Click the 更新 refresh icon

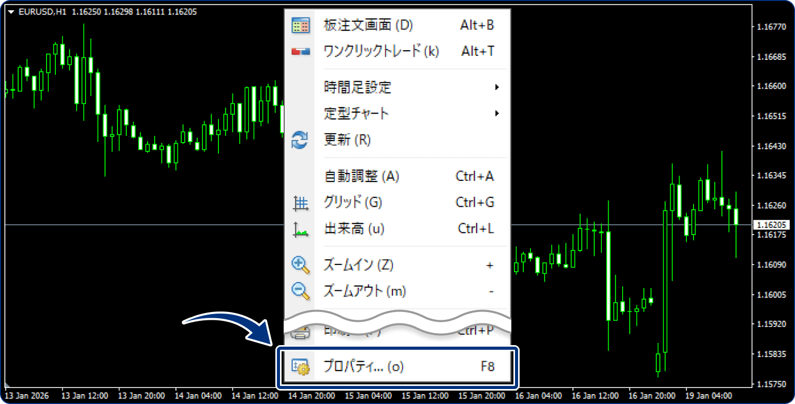[x=300, y=139]
